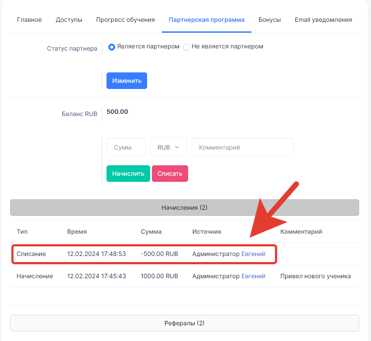Select the Является партнером radio button
The height and width of the screenshot is (341, 371).
click(112, 47)
